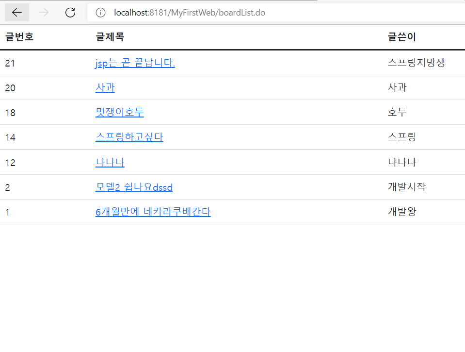Click writer name '스프링' in row 14
The image size is (465, 352).
click(402, 136)
